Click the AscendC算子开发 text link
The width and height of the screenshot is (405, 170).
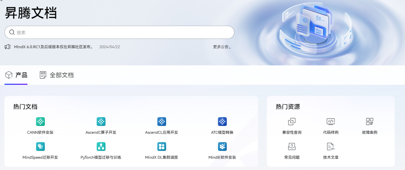pos(101,132)
